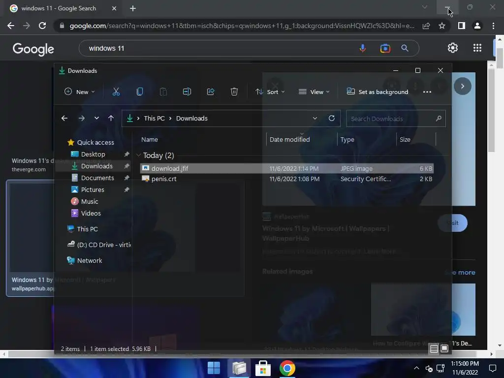Select the download.jfif file
This screenshot has height=378, width=504.
coord(287,168)
